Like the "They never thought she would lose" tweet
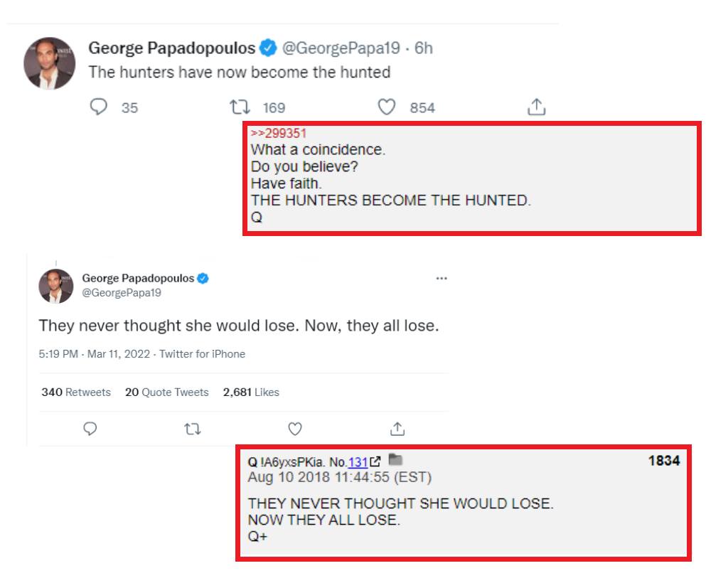The width and height of the screenshot is (706, 583). (x=294, y=429)
